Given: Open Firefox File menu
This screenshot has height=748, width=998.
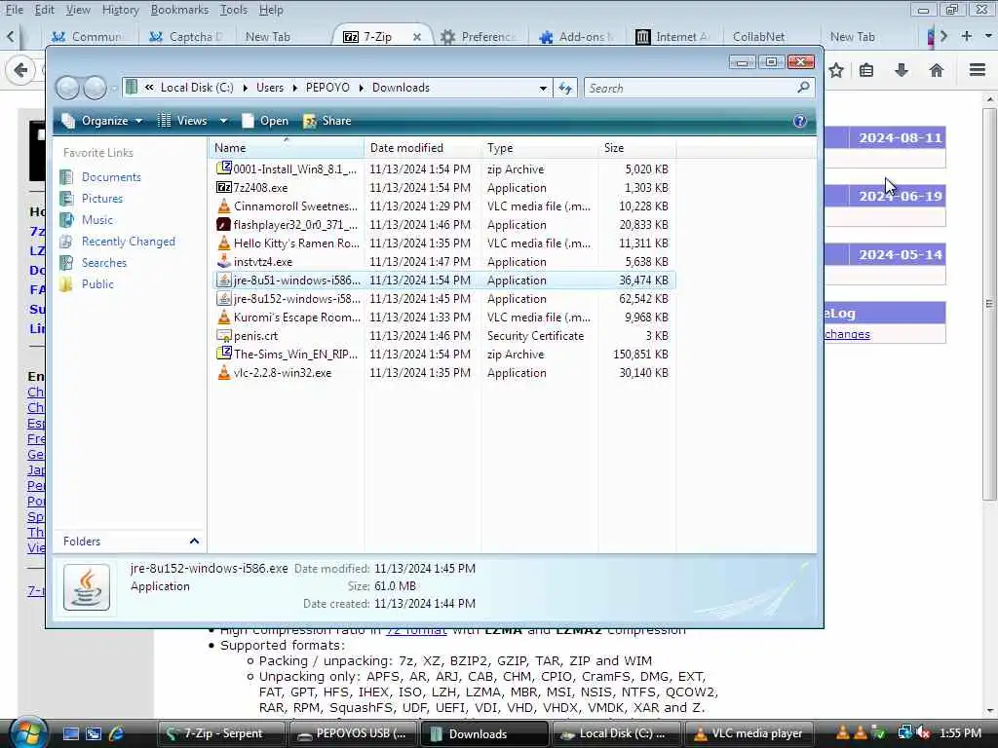Looking at the screenshot, I should (14, 10).
